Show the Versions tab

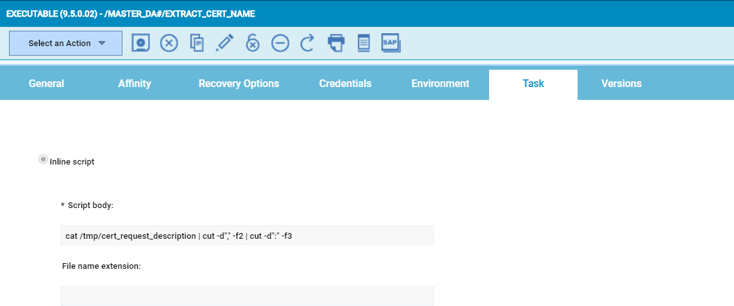621,84
